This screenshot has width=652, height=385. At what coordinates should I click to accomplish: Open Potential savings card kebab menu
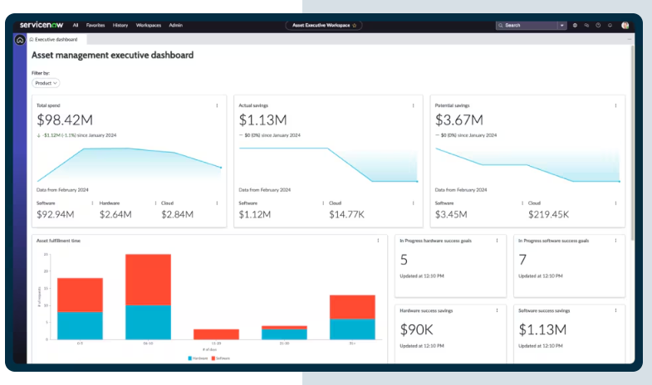pos(615,105)
